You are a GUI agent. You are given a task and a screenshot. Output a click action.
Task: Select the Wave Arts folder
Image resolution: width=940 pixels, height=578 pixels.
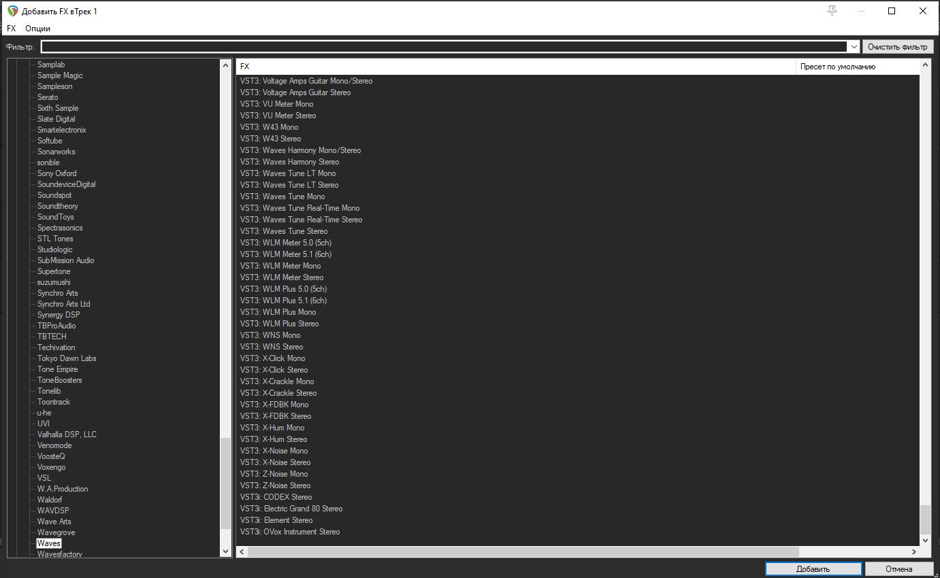click(x=54, y=522)
